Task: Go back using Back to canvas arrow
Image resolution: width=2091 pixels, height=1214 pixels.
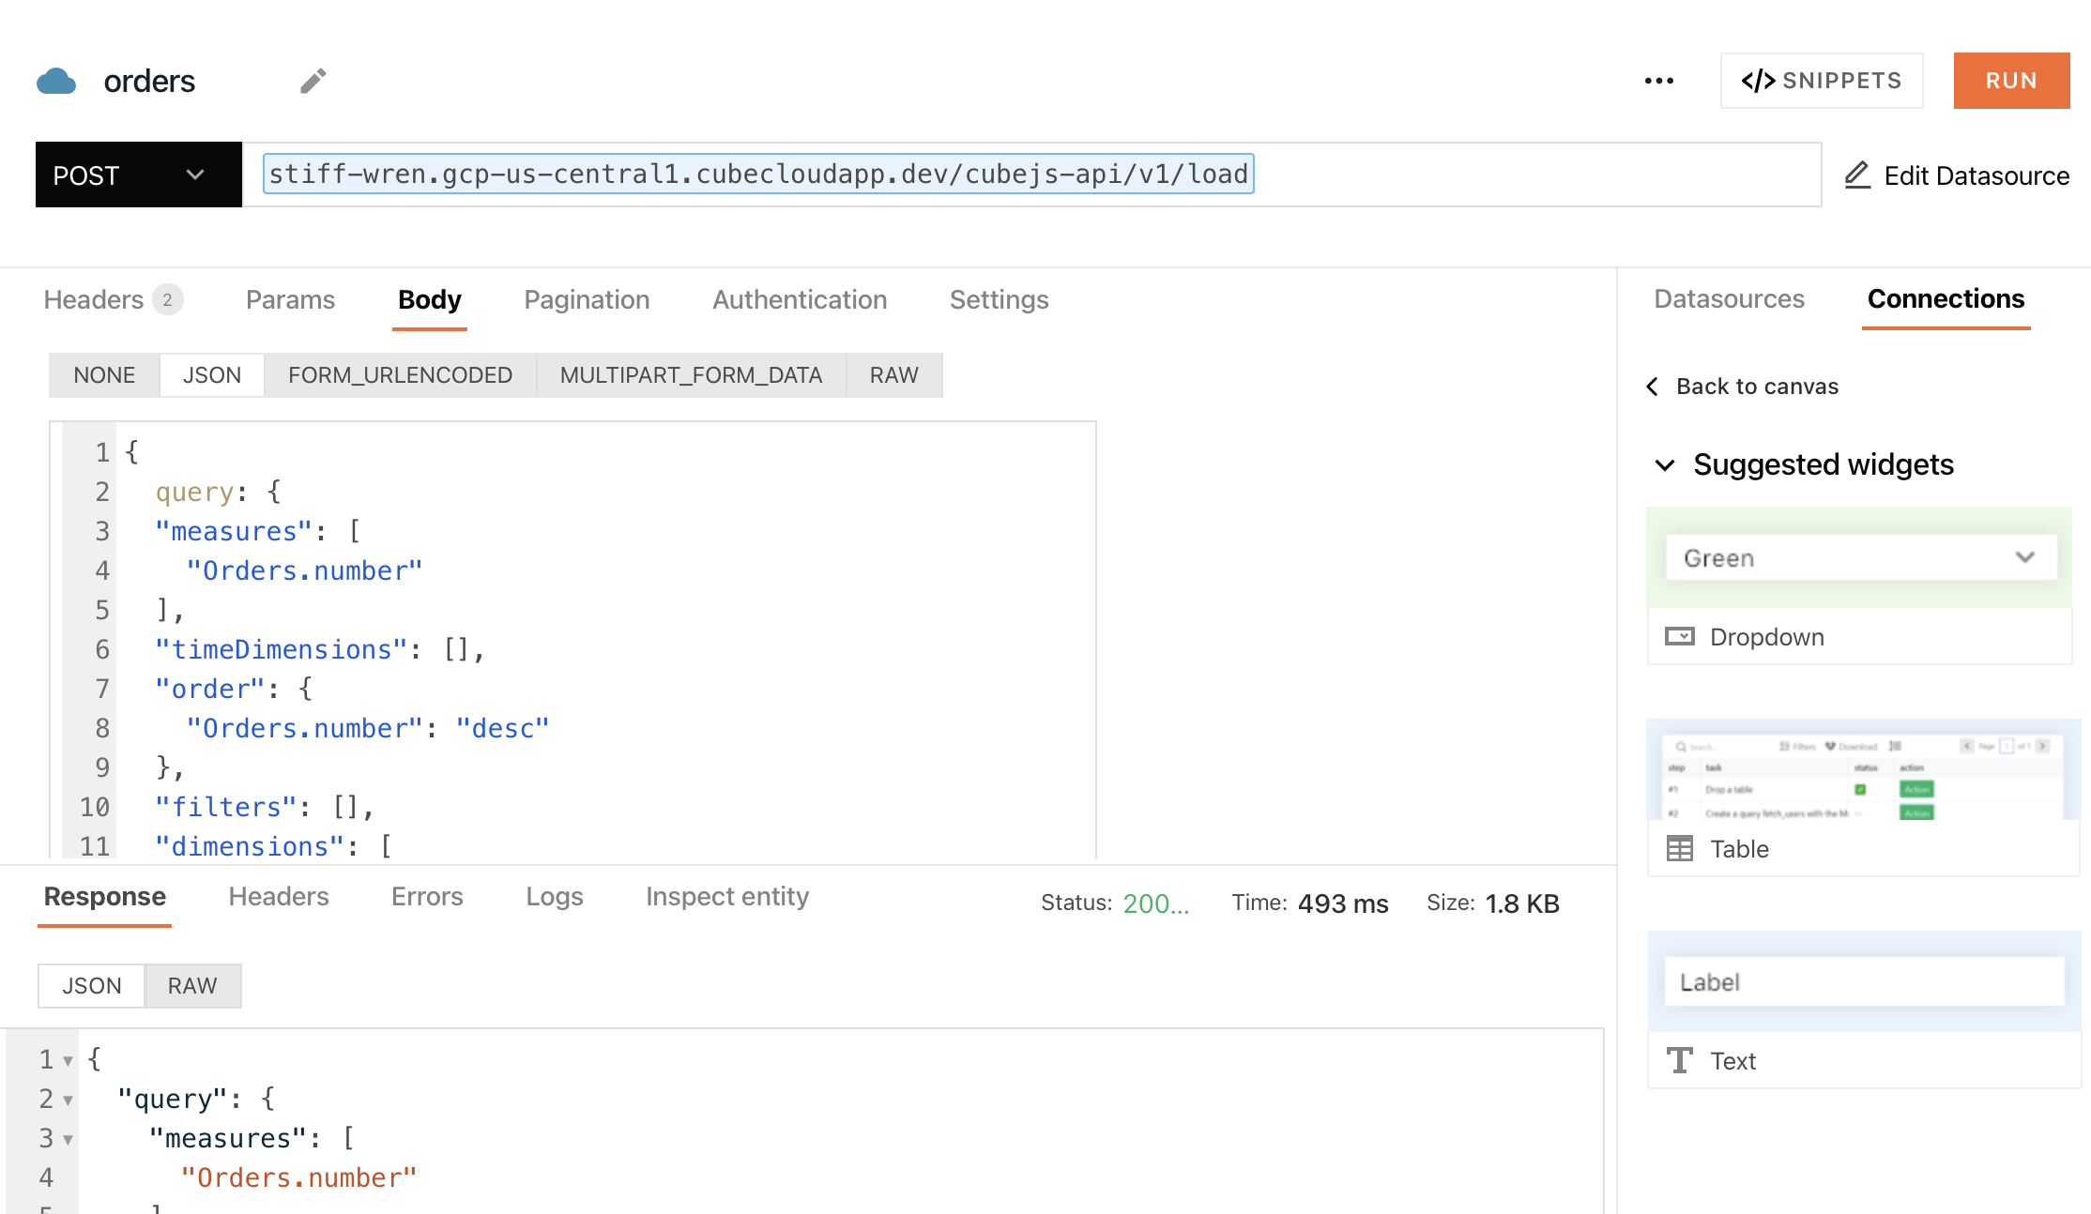Action: 1654,387
